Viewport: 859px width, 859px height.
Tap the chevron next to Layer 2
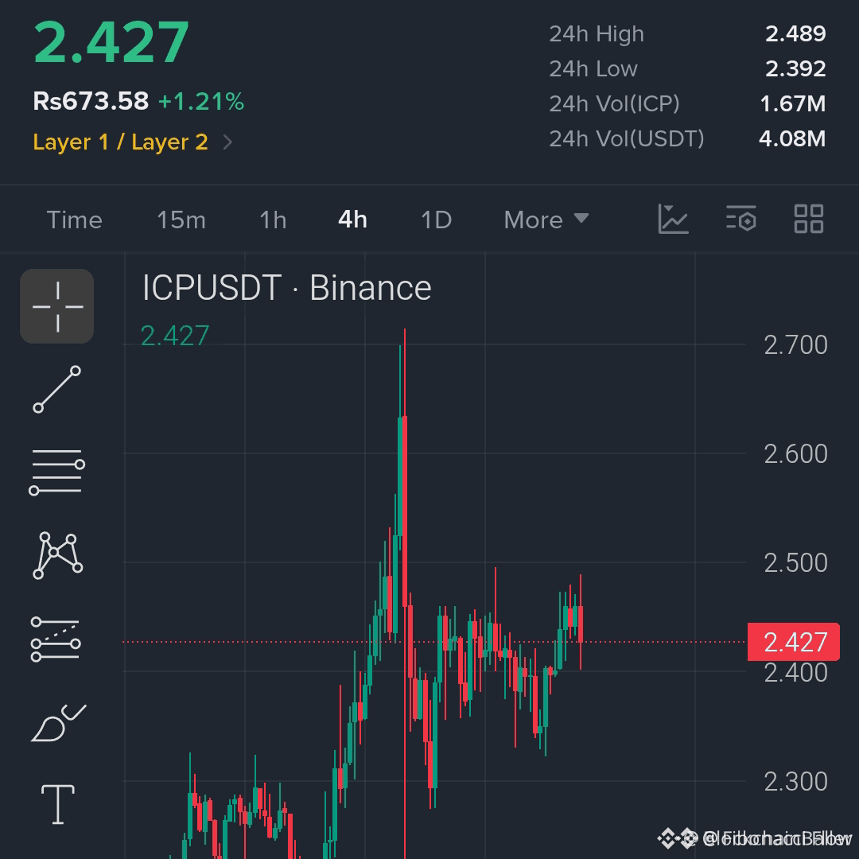point(228,142)
